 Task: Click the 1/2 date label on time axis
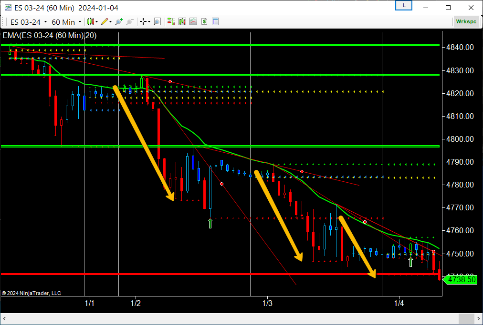(136, 304)
